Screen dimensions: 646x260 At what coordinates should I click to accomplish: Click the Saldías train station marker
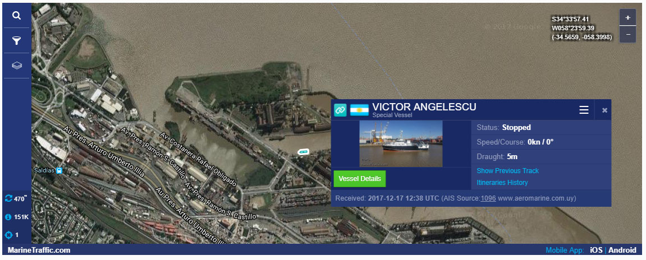pyautogui.click(x=59, y=170)
